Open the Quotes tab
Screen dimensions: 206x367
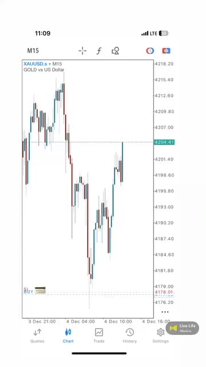pos(37,335)
